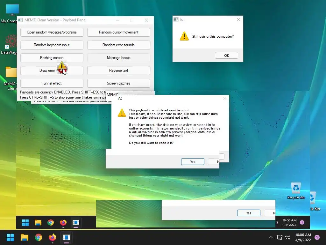This screenshot has width=326, height=245.
Task: Click the Open random websites/programs button
Action: [52, 32]
